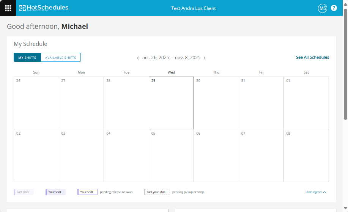Viewport: 348px width, 212px height.
Task: Click the Past shift legend swatch
Action: tap(24, 192)
